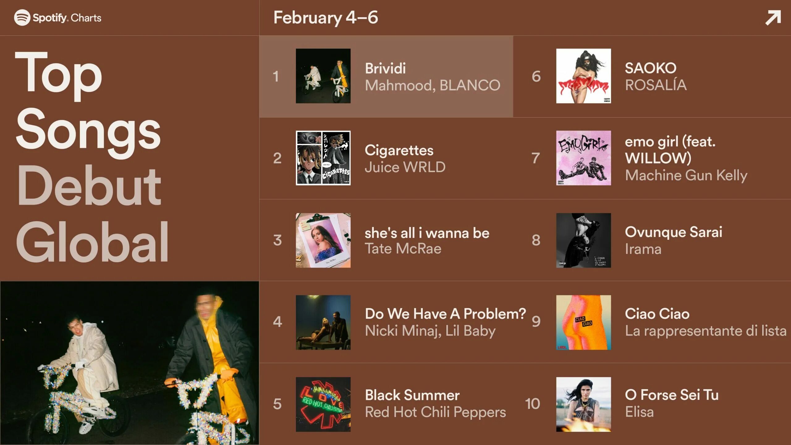Select the Red Hot Chili Peppers artist link

(x=435, y=412)
